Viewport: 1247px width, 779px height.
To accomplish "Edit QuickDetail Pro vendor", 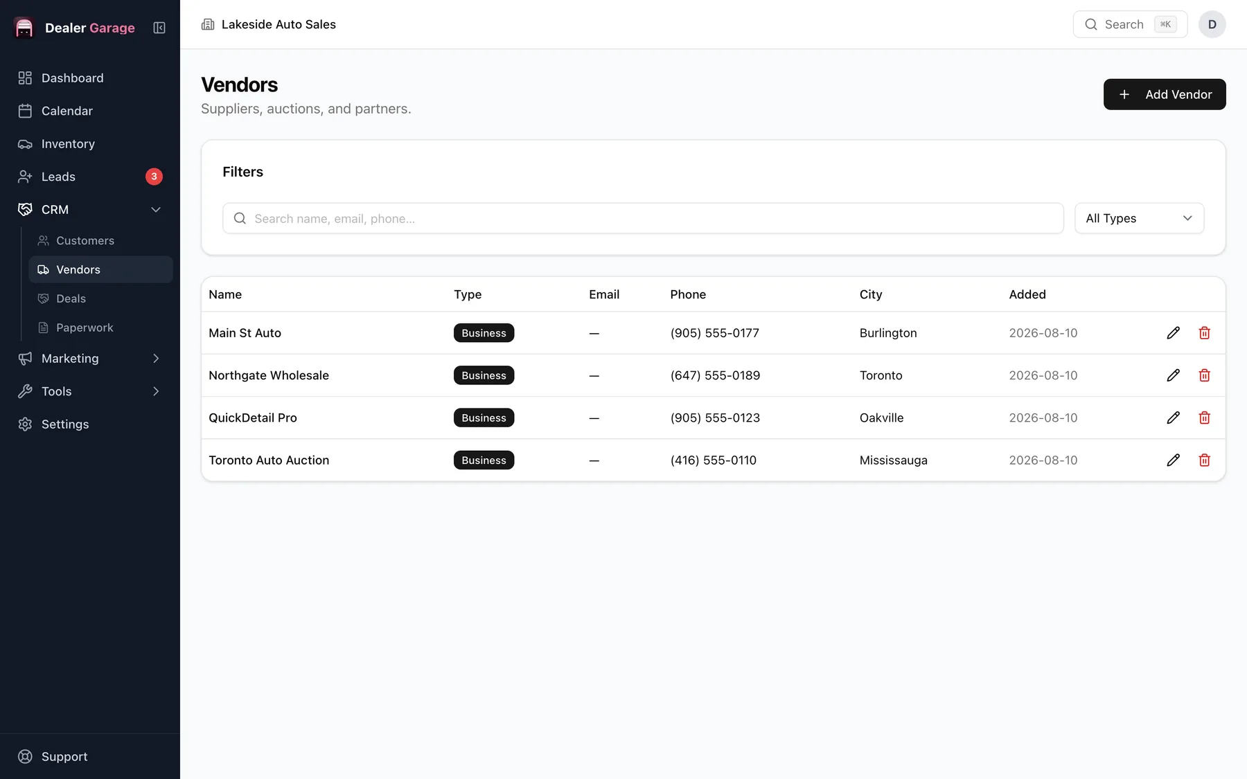I will click(1173, 418).
